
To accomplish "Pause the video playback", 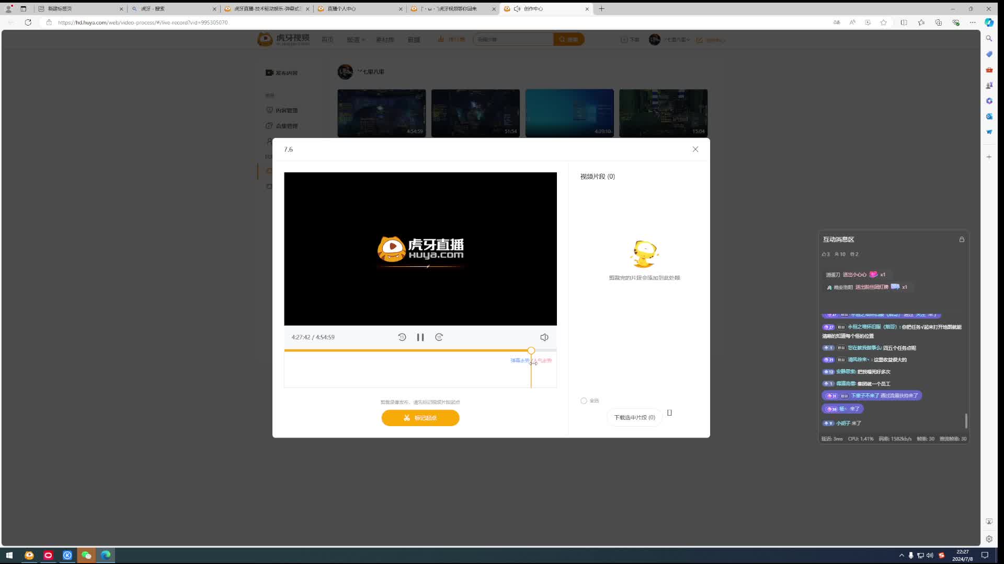I will 420,337.
